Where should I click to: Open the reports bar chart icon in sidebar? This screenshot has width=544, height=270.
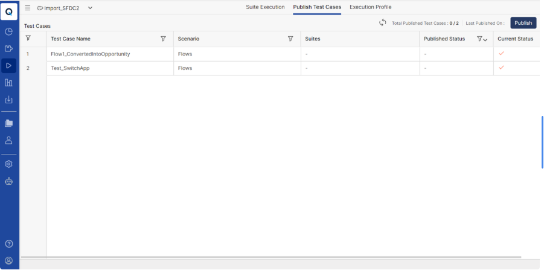point(8,83)
